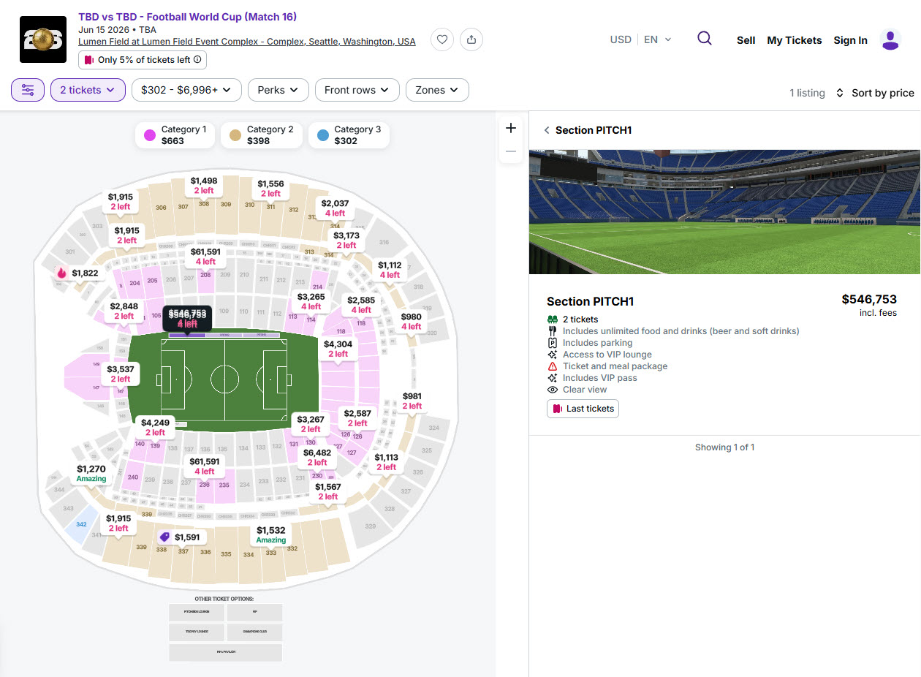Toggle the Category 2 price filter
921x677 pixels.
pyautogui.click(x=262, y=135)
